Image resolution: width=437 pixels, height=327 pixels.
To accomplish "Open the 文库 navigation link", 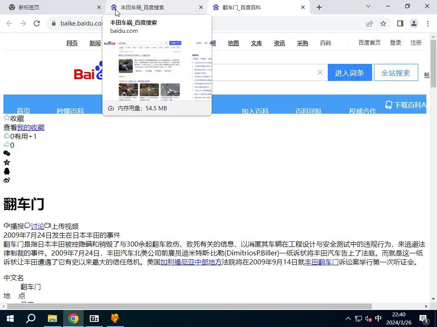I will (x=256, y=43).
